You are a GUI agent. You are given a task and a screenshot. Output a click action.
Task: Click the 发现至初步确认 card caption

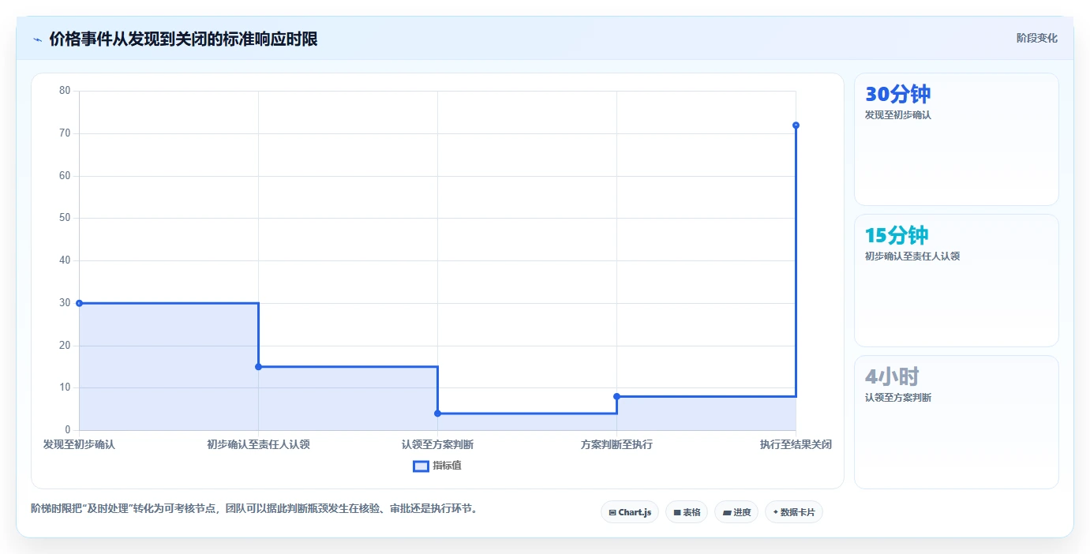tap(898, 115)
